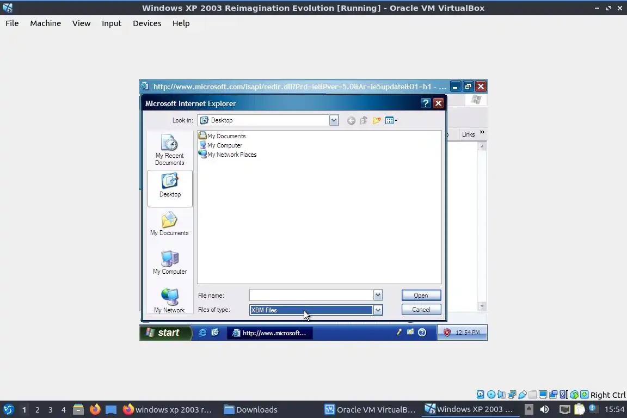This screenshot has height=418, width=627.
Task: Open Downloads window from host taskbar
Action: 251,410
